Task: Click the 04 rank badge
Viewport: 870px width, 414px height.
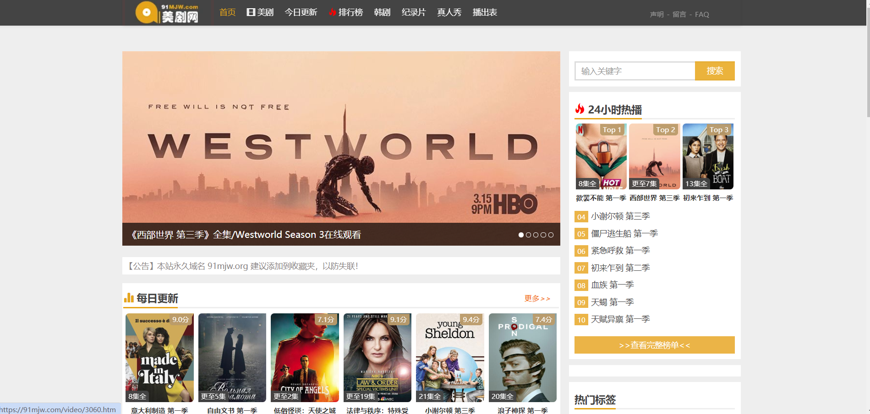Action: point(581,217)
